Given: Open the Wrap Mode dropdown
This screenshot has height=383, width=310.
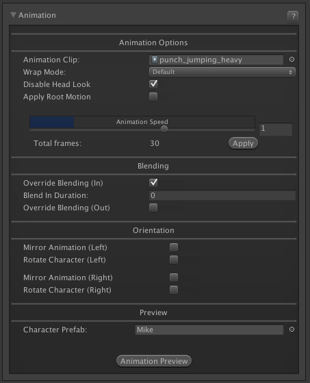Looking at the screenshot, I should click(222, 72).
